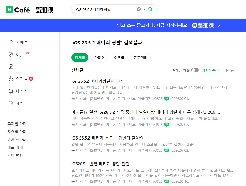
Task: Open 구독 sidebar item
Action: (x=20, y=67)
